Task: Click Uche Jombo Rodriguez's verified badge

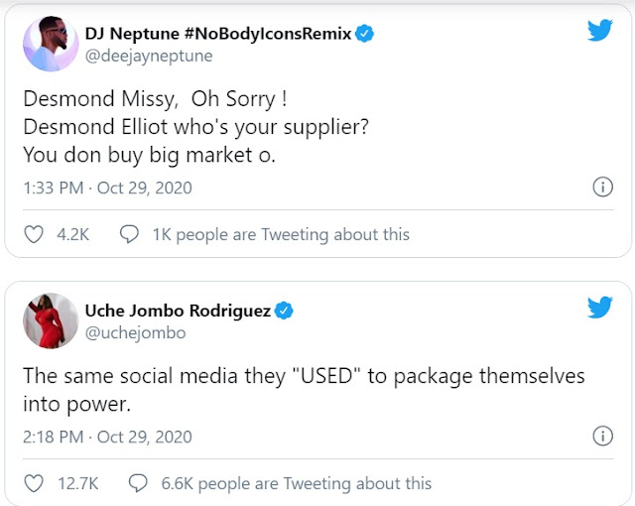Action: tap(284, 312)
